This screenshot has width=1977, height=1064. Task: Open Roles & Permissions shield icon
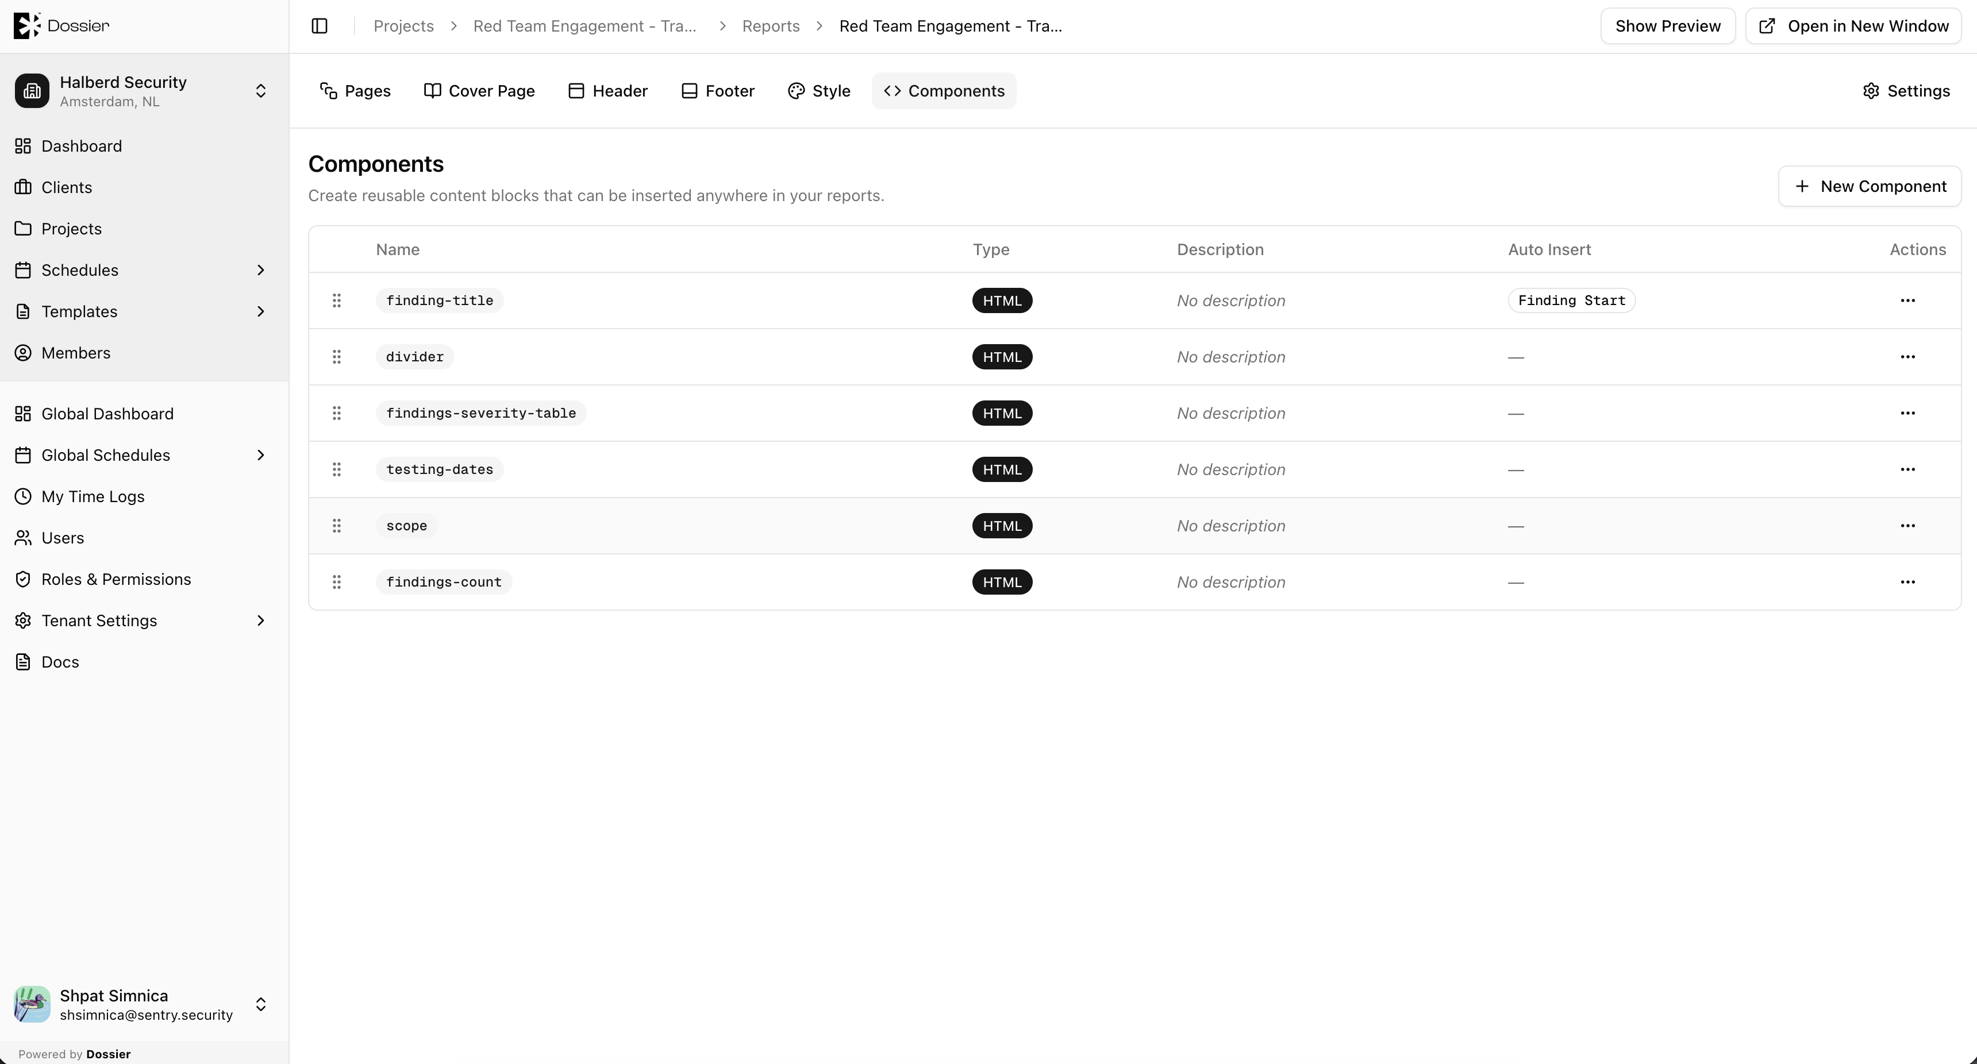click(x=23, y=579)
